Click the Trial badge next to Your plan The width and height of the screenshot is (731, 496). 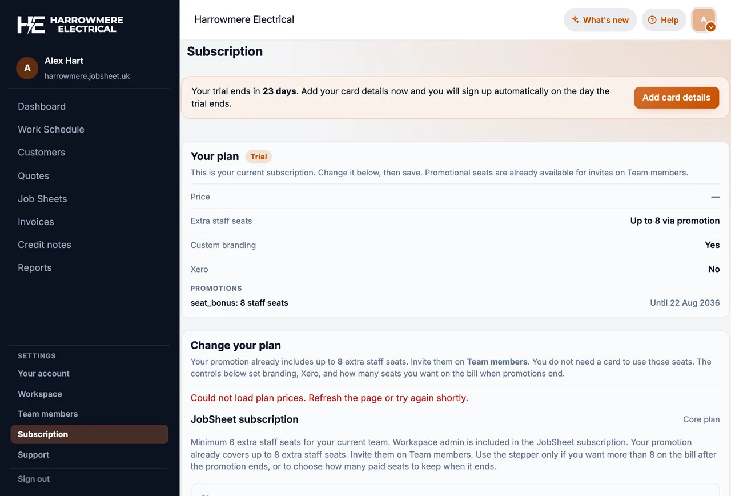(259, 157)
